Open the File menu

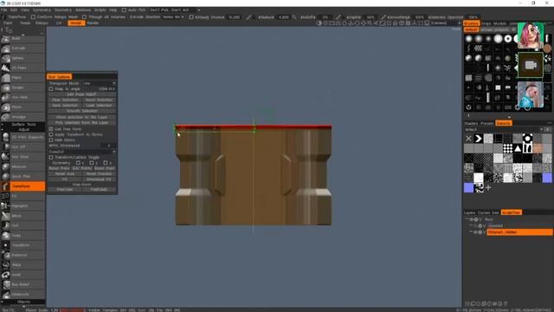[3, 10]
